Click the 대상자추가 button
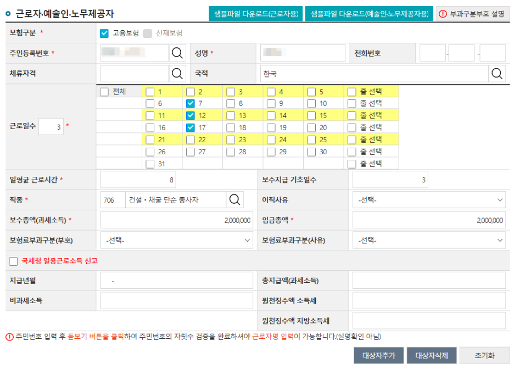 coord(378,356)
